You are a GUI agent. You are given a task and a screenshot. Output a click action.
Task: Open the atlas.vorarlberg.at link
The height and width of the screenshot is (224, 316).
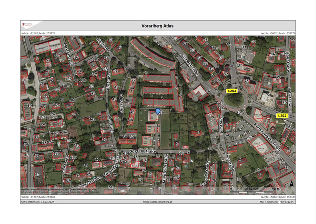click(x=158, y=202)
